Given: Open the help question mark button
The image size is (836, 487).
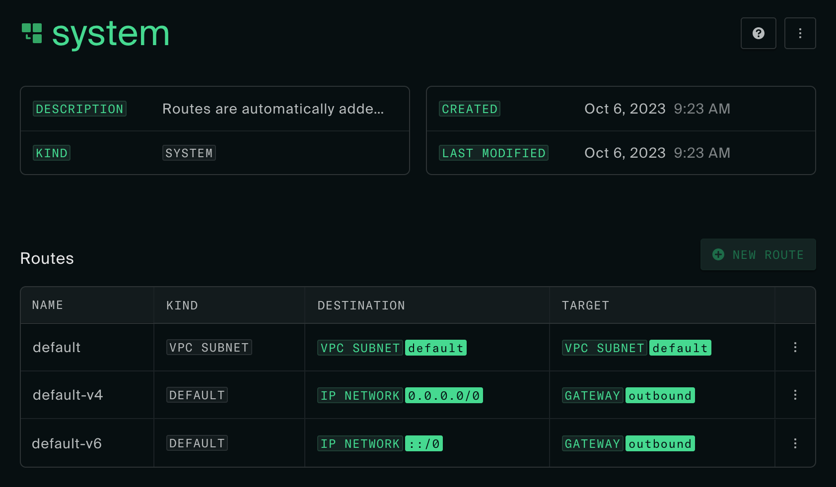Looking at the screenshot, I should (758, 33).
